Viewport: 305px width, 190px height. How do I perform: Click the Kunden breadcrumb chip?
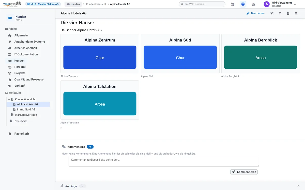pos(73,4)
